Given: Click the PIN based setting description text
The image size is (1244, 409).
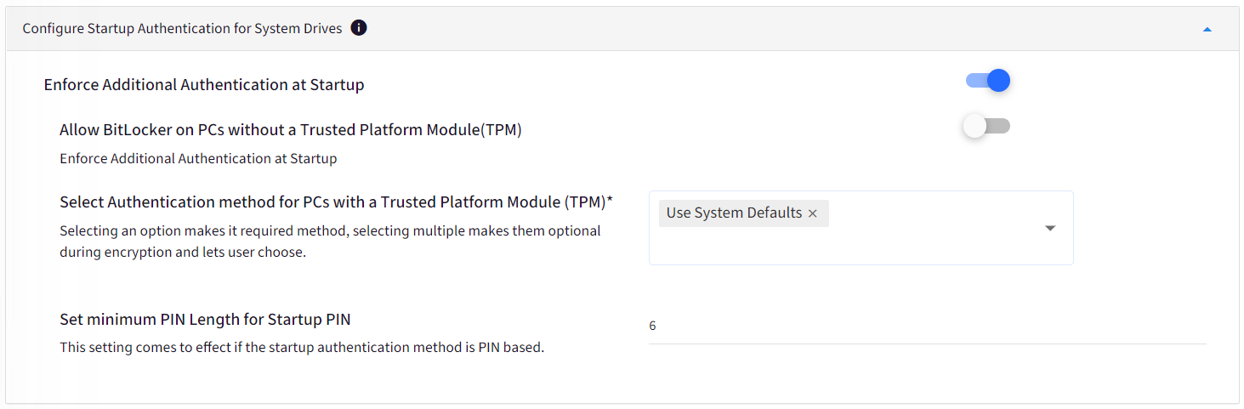Looking at the screenshot, I should [302, 347].
